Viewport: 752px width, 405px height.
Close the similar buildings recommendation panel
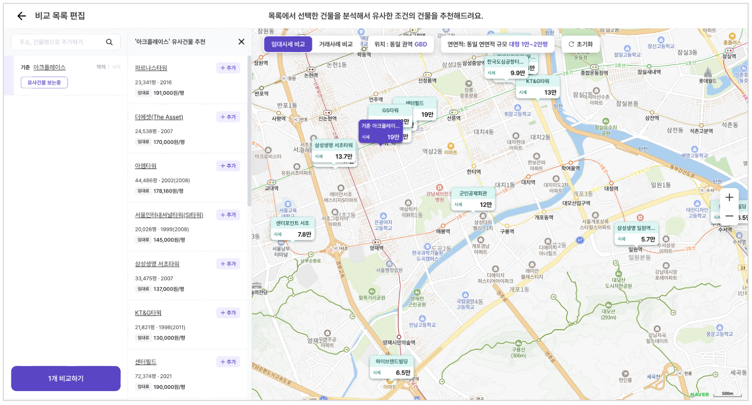click(241, 42)
